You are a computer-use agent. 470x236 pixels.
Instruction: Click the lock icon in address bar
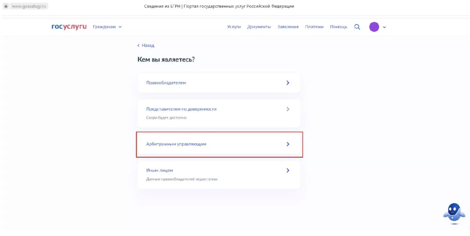(x=5, y=6)
